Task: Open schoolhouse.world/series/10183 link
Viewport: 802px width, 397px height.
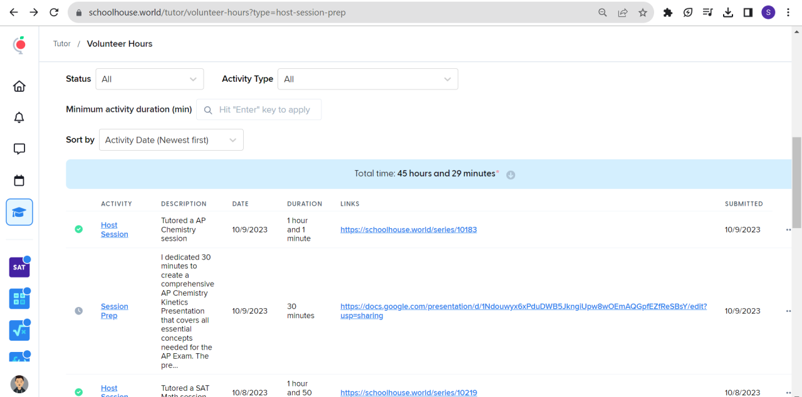Action: pos(409,229)
